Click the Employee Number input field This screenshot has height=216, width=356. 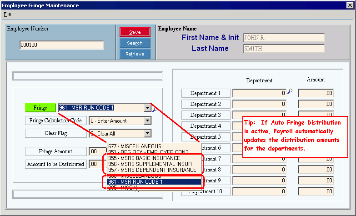(62, 45)
